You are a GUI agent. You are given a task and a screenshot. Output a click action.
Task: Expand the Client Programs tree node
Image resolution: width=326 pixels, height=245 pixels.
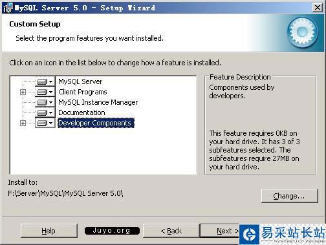pos(23,92)
